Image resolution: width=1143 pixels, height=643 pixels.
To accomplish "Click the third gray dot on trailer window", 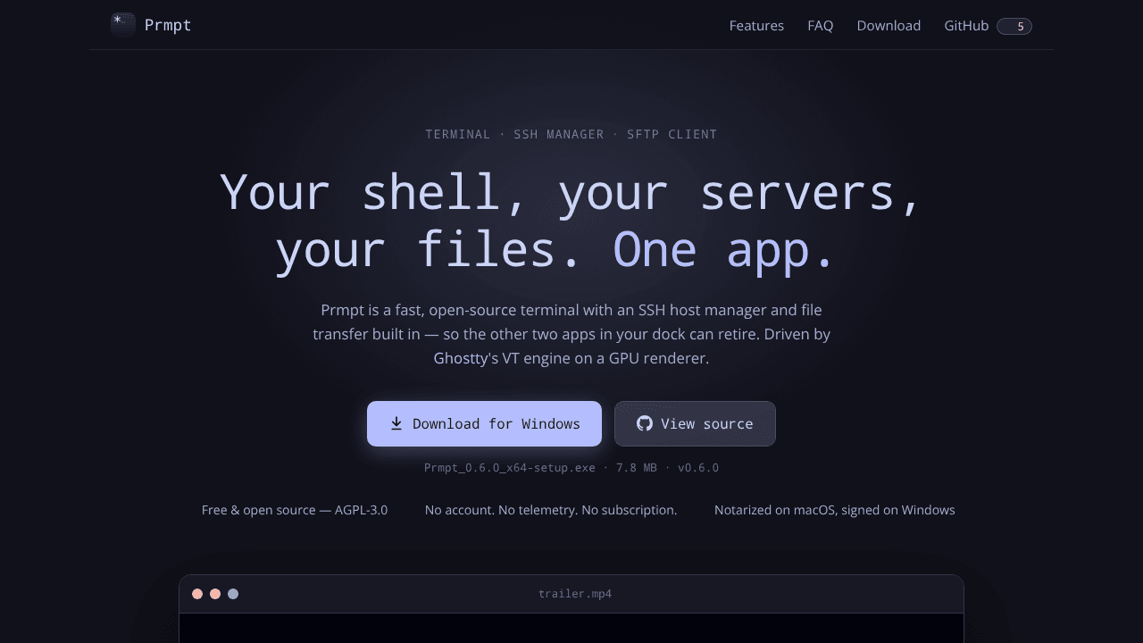I will 233,594.
